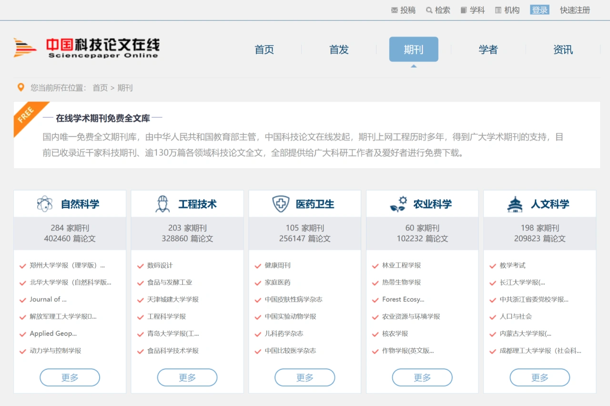
Task: Switch to the 资讯 tab
Action: pyautogui.click(x=563, y=50)
